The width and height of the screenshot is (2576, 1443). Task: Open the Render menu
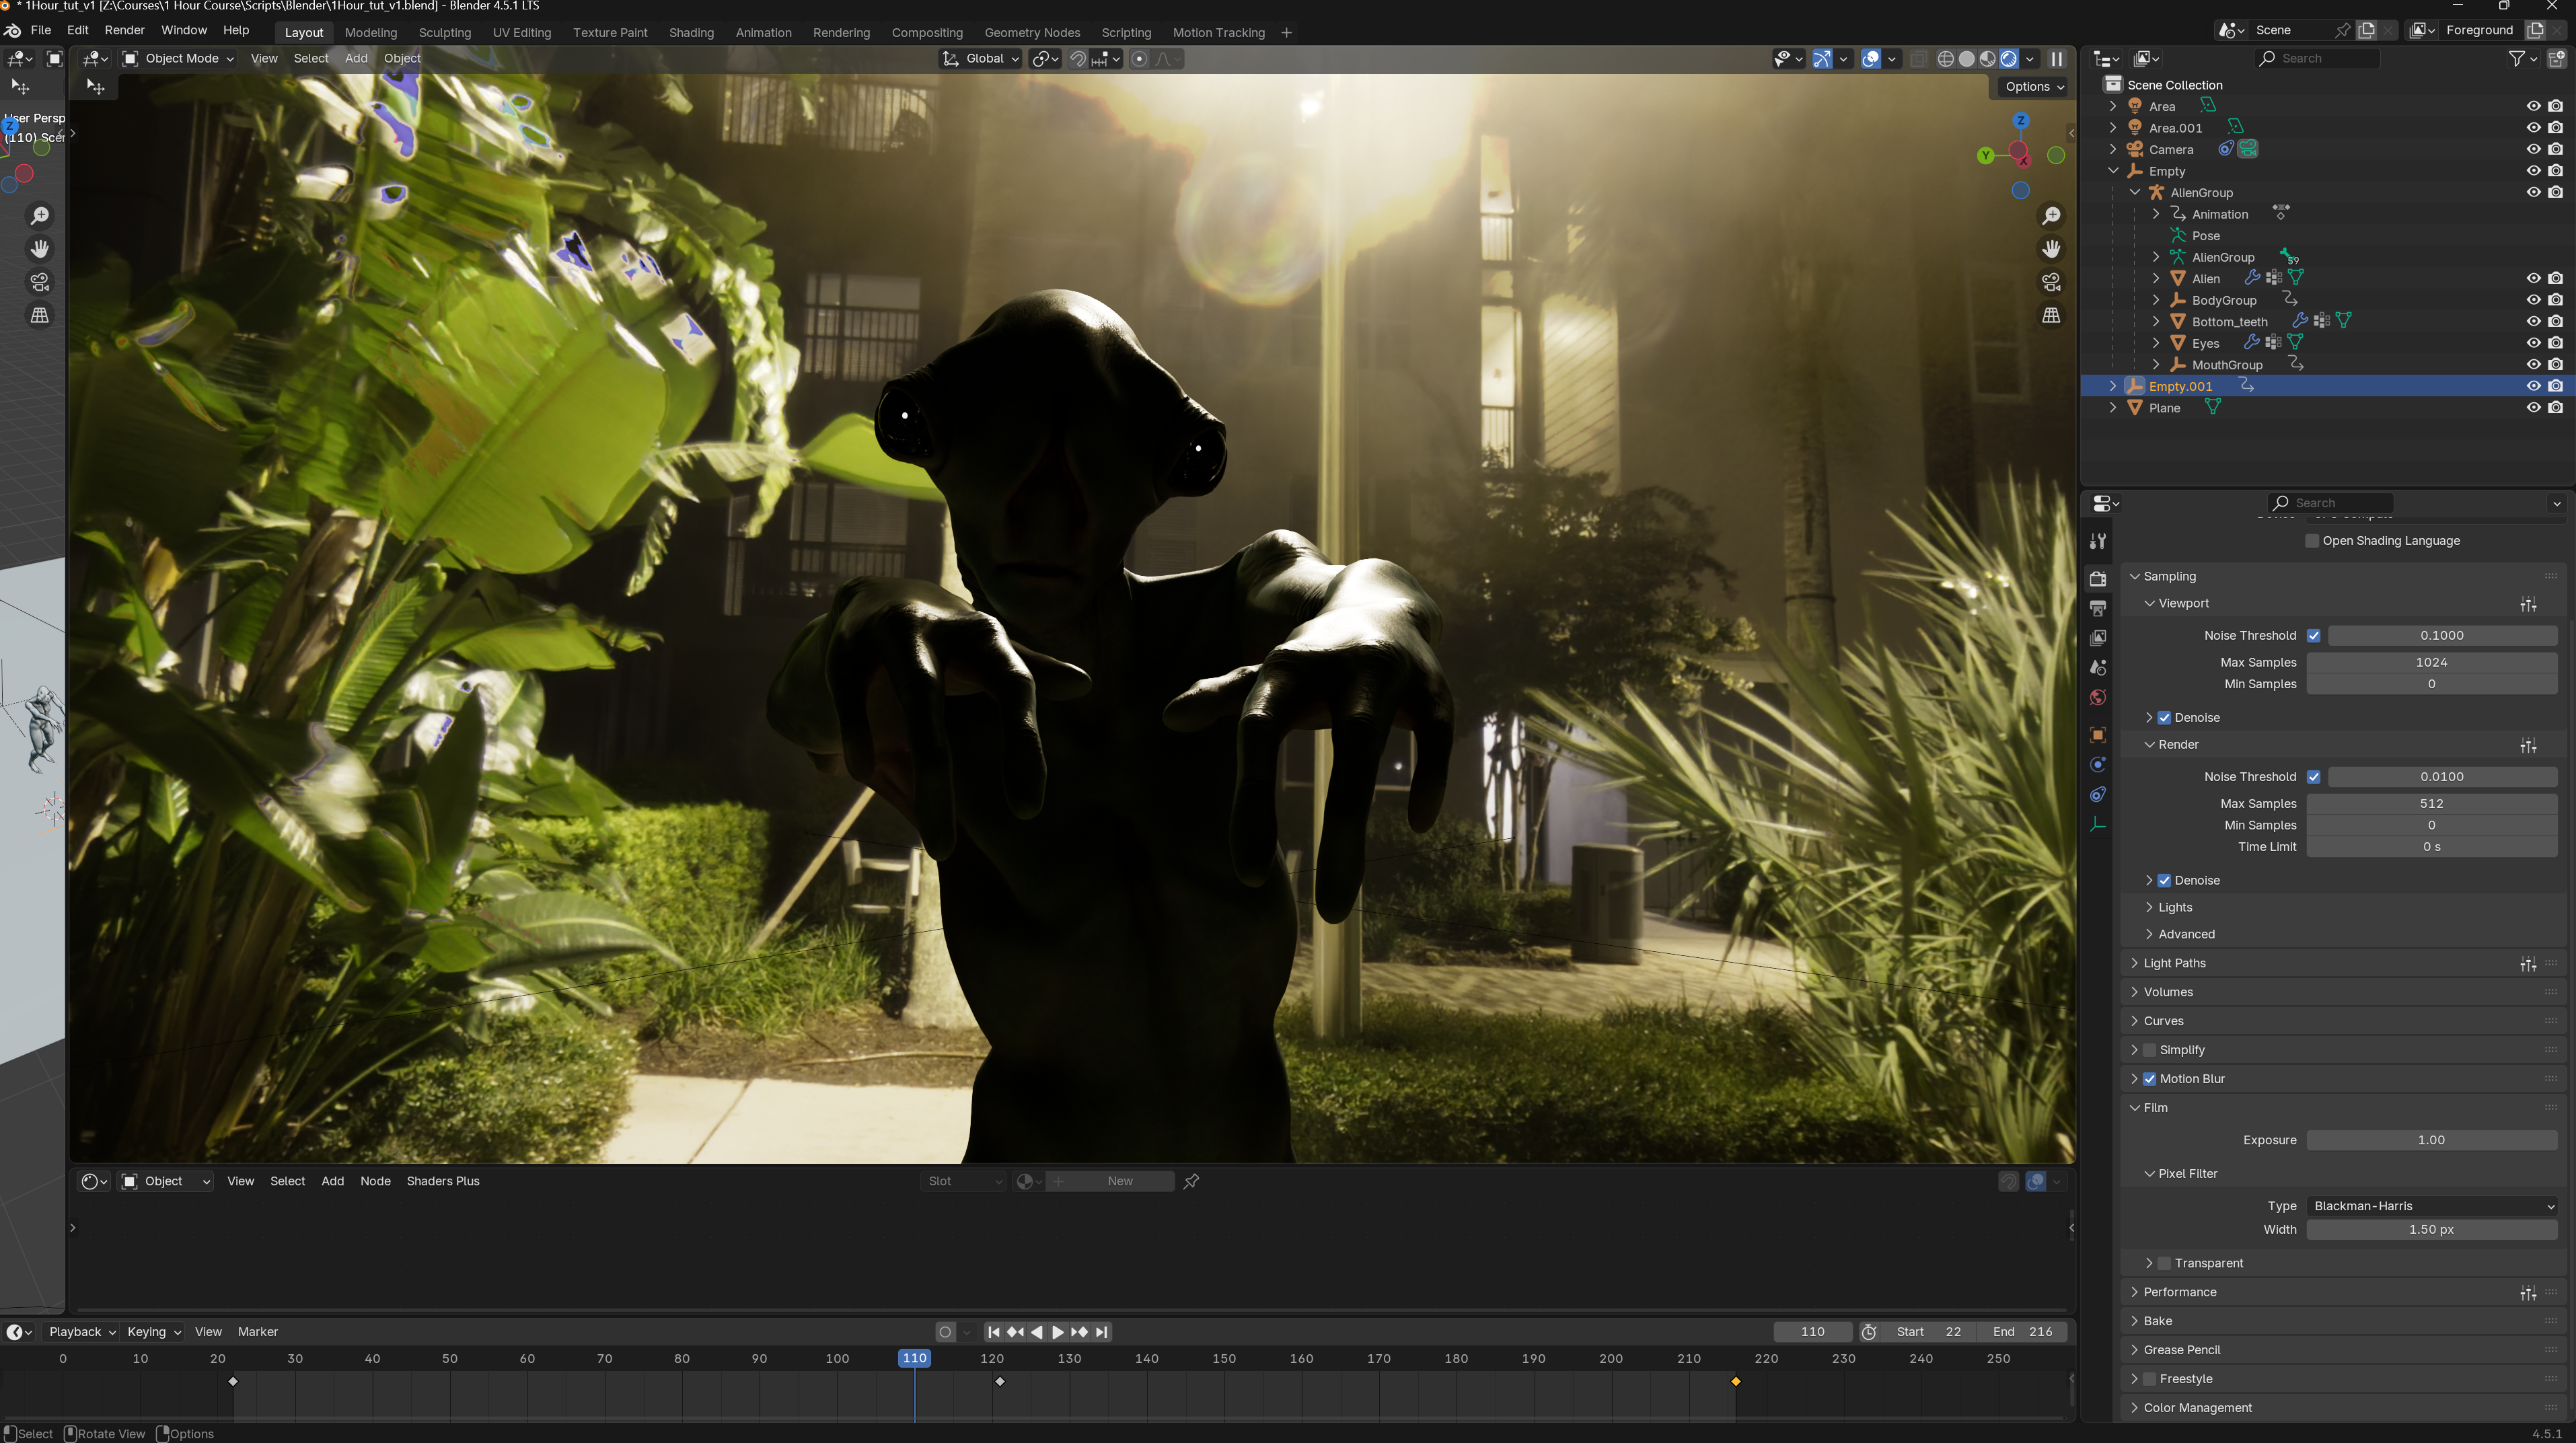124,30
